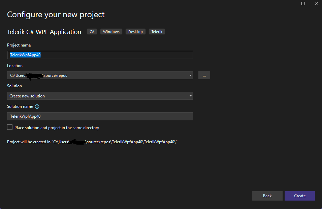Focus the Project name text box
This screenshot has width=322, height=209.
click(100, 55)
